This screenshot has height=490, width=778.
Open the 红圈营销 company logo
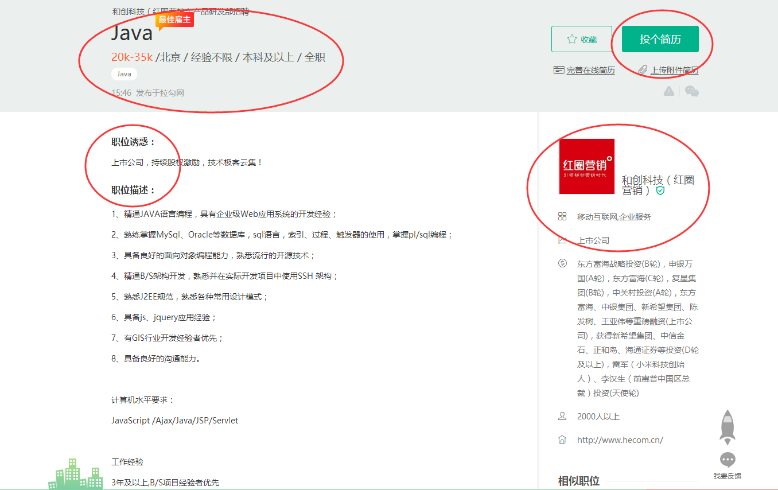coord(586,166)
